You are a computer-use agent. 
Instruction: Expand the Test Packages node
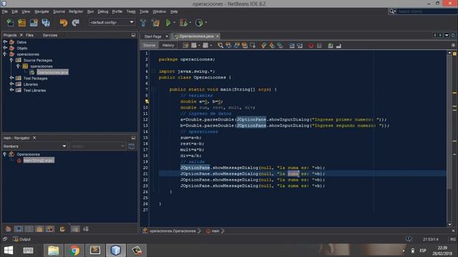pyautogui.click(x=11, y=78)
